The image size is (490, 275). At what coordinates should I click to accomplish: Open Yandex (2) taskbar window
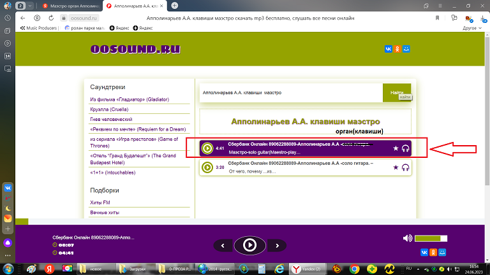pyautogui.click(x=308, y=269)
